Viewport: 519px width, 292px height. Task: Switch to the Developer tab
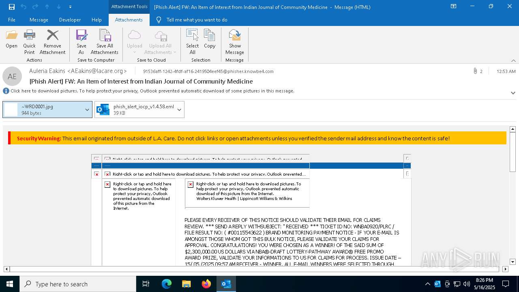coord(70,20)
